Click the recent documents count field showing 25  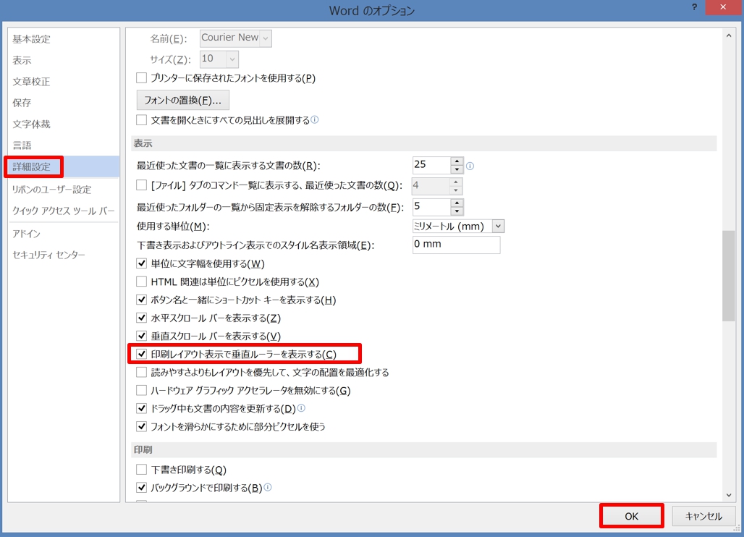pos(431,165)
